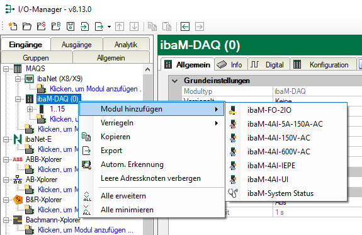The height and width of the screenshot is (235, 362).
Task: Click the save configuration disk icon
Action: 71,26
